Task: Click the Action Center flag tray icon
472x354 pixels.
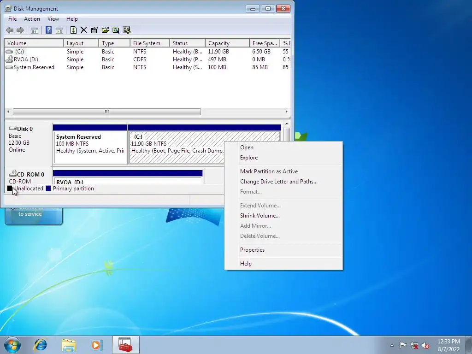Action: point(403,345)
